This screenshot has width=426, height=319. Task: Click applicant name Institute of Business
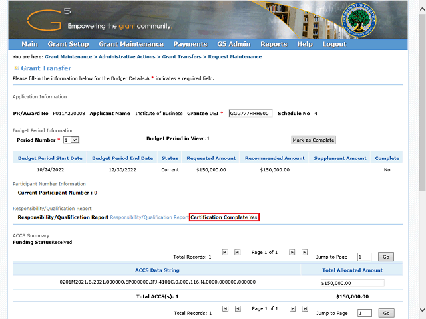(x=159, y=114)
